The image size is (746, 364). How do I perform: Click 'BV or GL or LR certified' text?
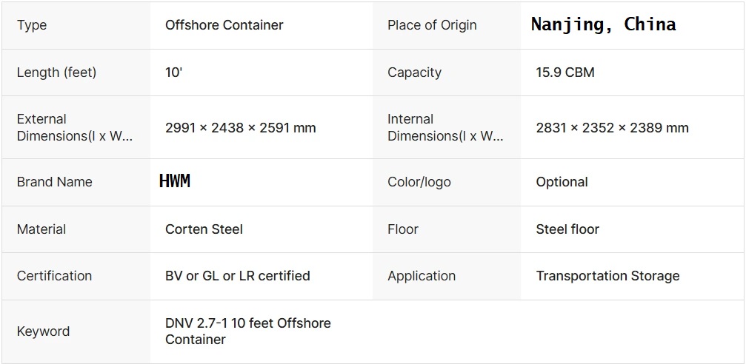click(237, 276)
